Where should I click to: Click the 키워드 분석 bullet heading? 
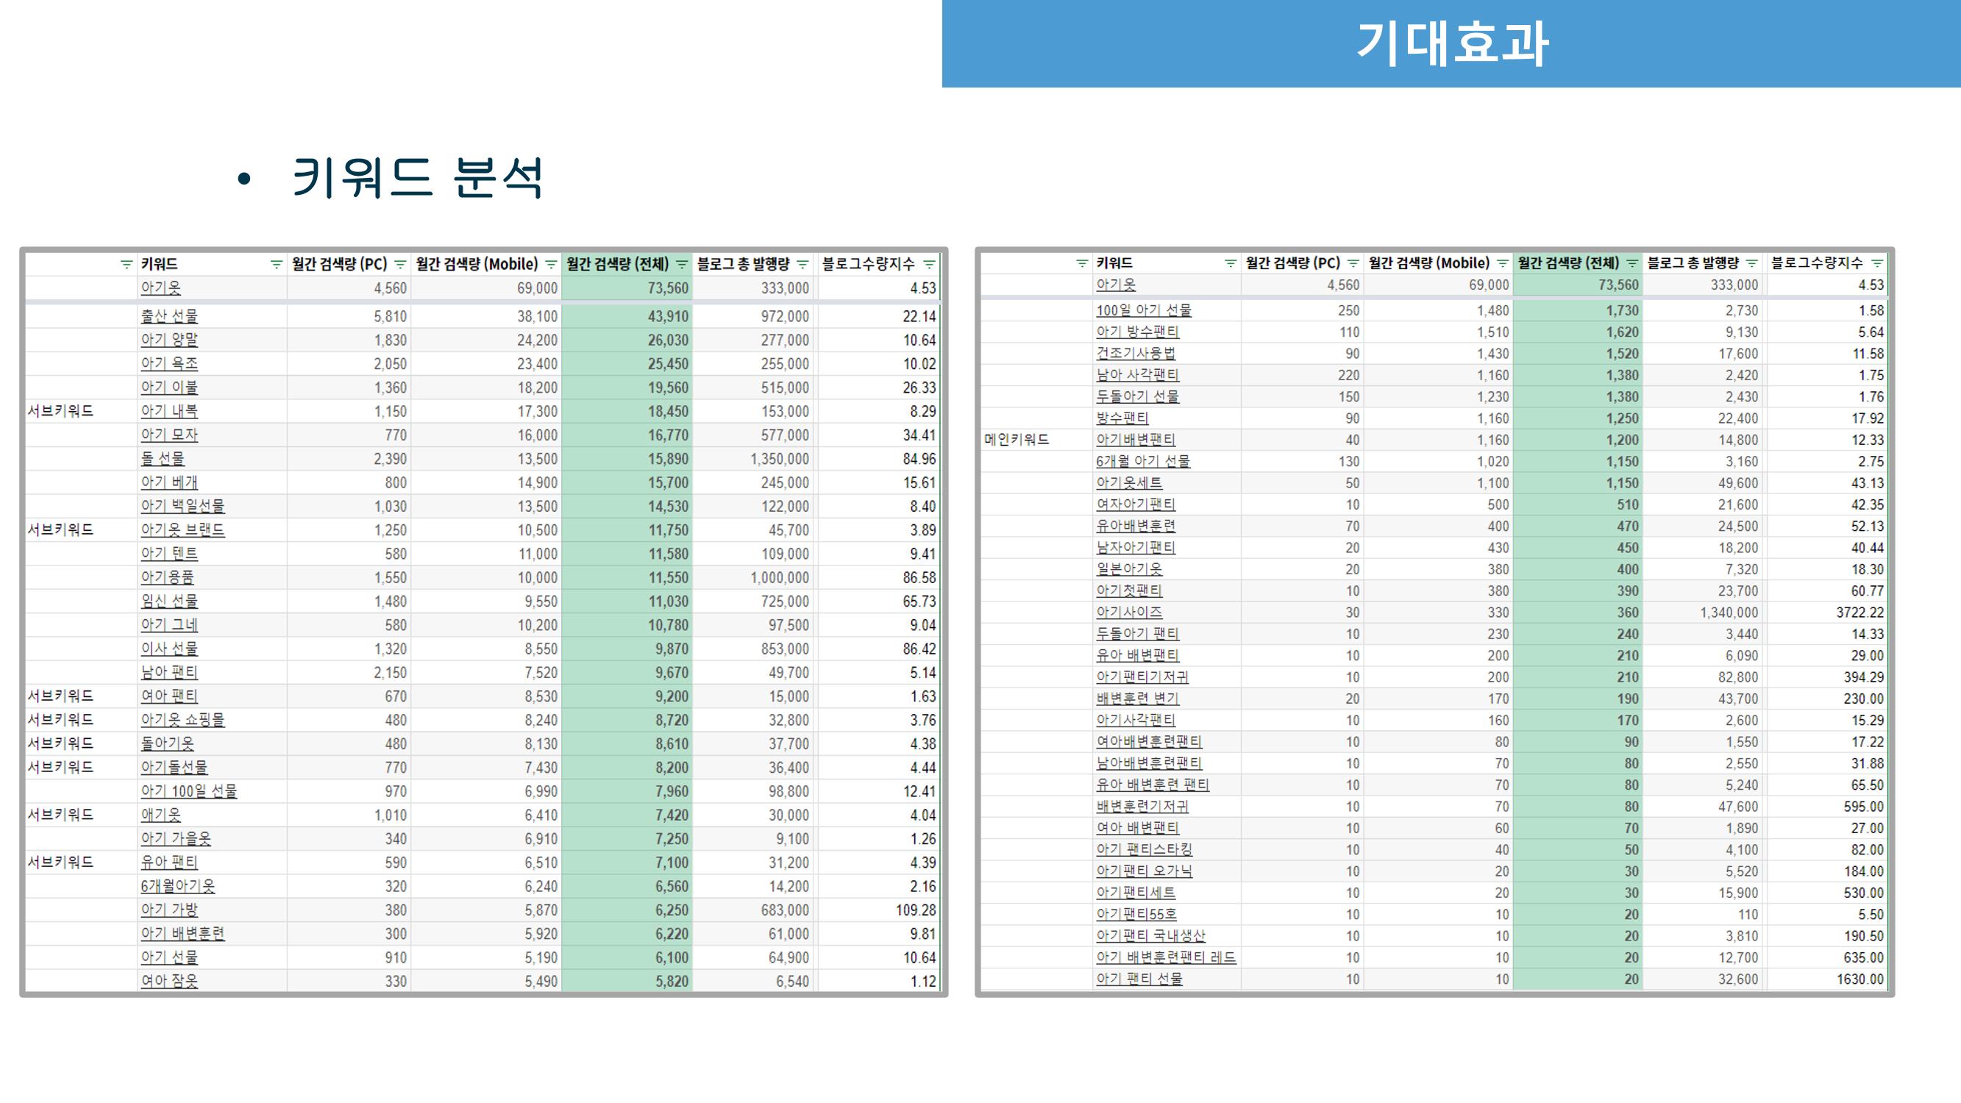point(417,177)
